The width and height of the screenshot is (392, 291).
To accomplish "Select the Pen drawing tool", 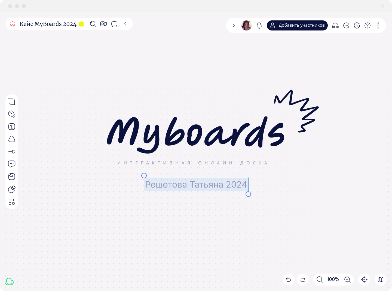I will [x=12, y=114].
